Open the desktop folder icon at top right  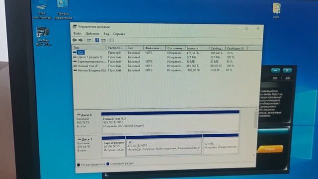(276, 10)
